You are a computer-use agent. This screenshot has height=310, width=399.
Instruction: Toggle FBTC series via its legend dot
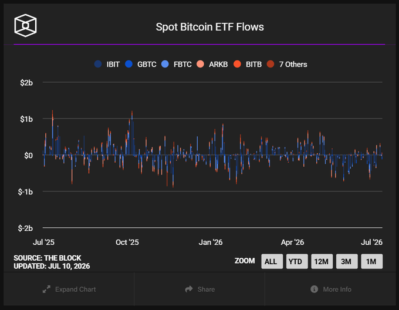click(165, 64)
